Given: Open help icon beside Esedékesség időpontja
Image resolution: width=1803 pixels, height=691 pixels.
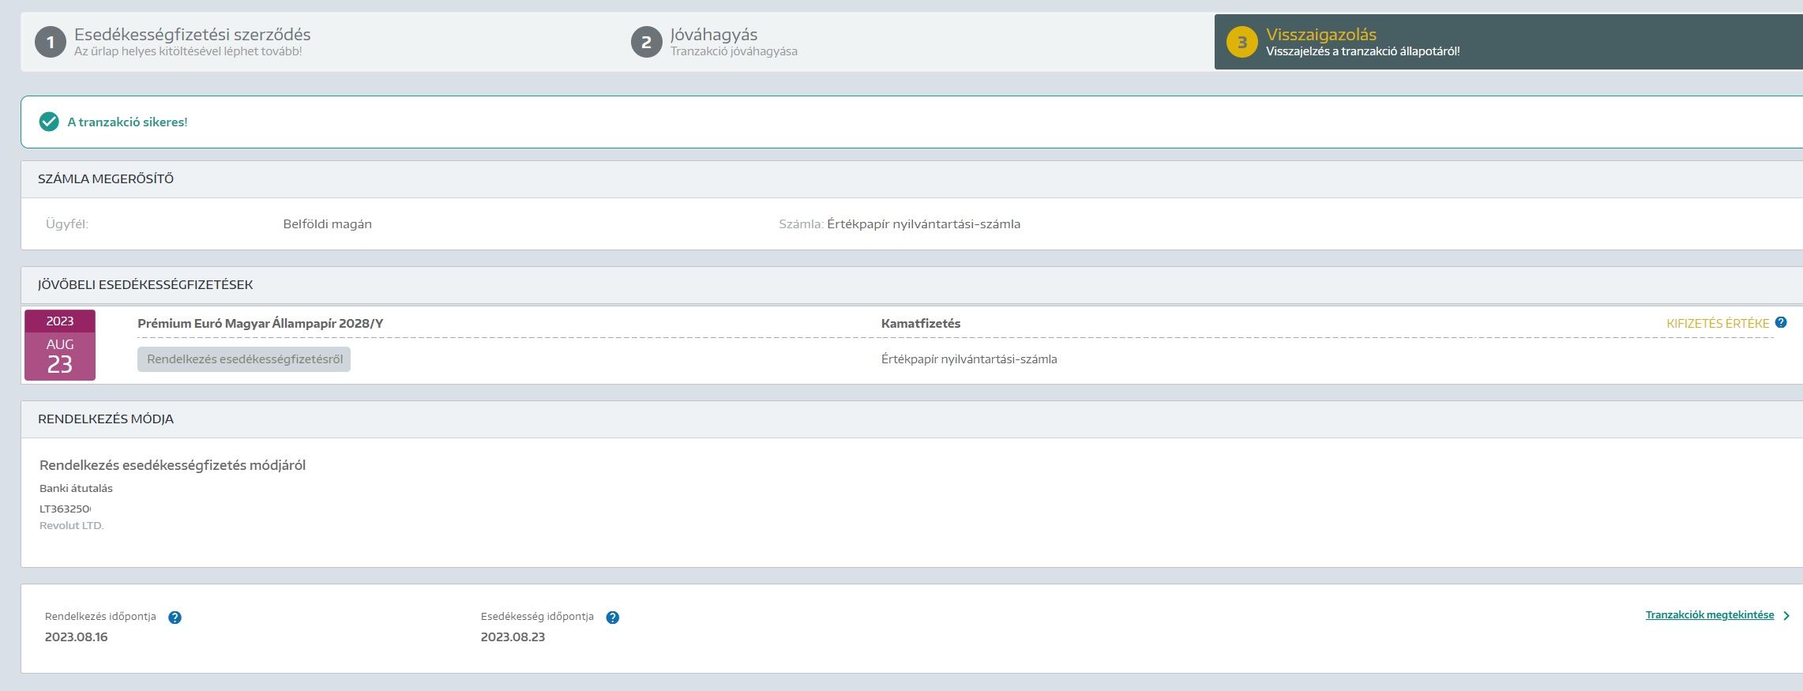Looking at the screenshot, I should tap(613, 618).
